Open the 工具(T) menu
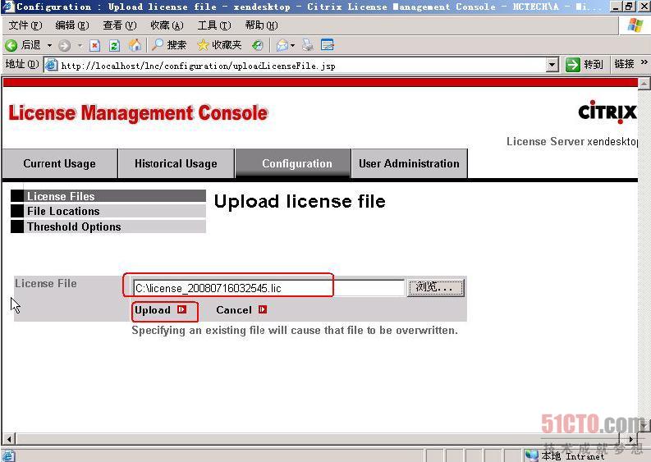 pos(214,25)
